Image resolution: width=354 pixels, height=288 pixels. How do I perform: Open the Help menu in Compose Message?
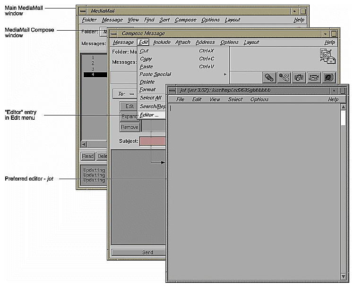coord(329,42)
